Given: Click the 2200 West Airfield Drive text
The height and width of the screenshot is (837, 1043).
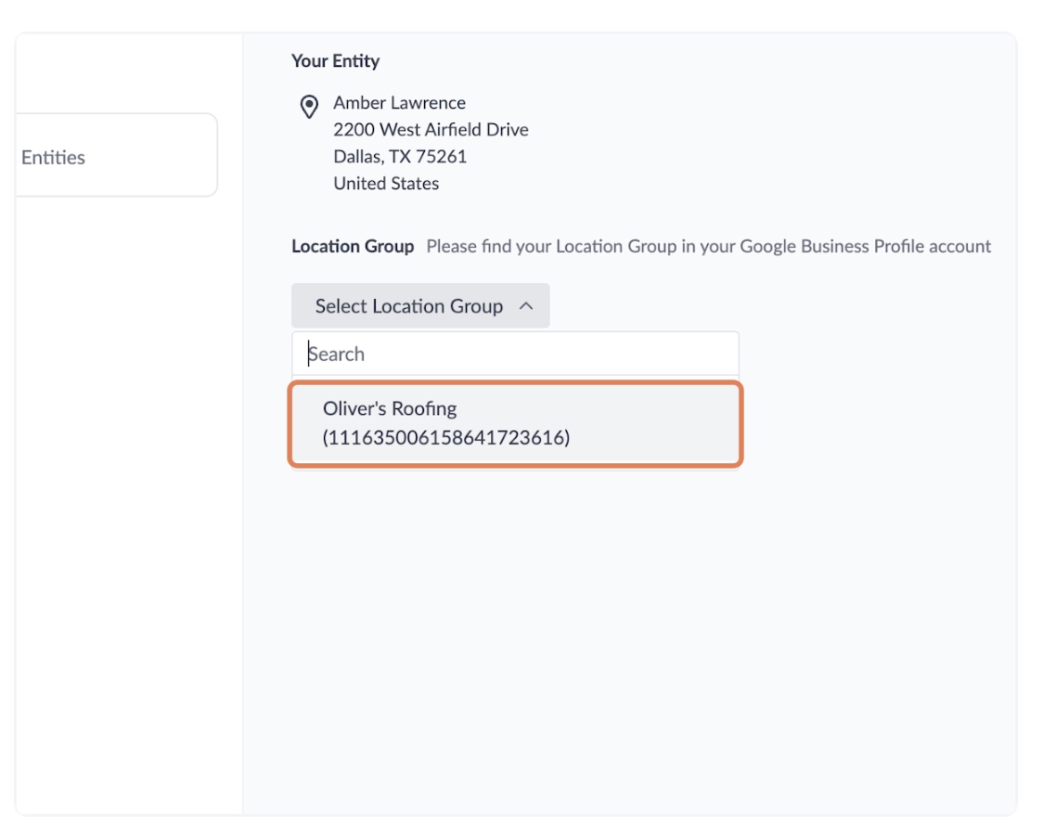Looking at the screenshot, I should point(431,130).
